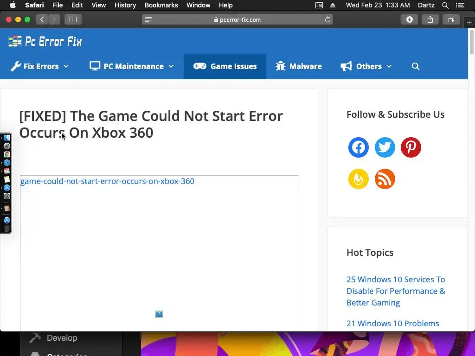
Task: Open System Preferences from the Dock
Action: (x=7, y=196)
